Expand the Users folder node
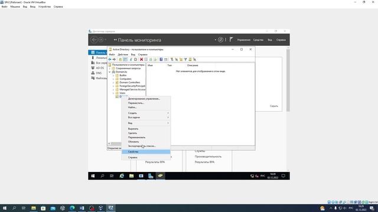 (x=113, y=93)
